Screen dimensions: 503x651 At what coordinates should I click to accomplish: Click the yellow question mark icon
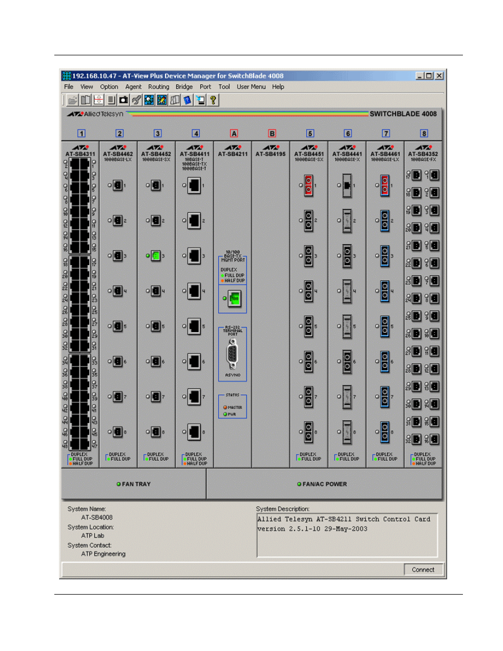point(213,100)
